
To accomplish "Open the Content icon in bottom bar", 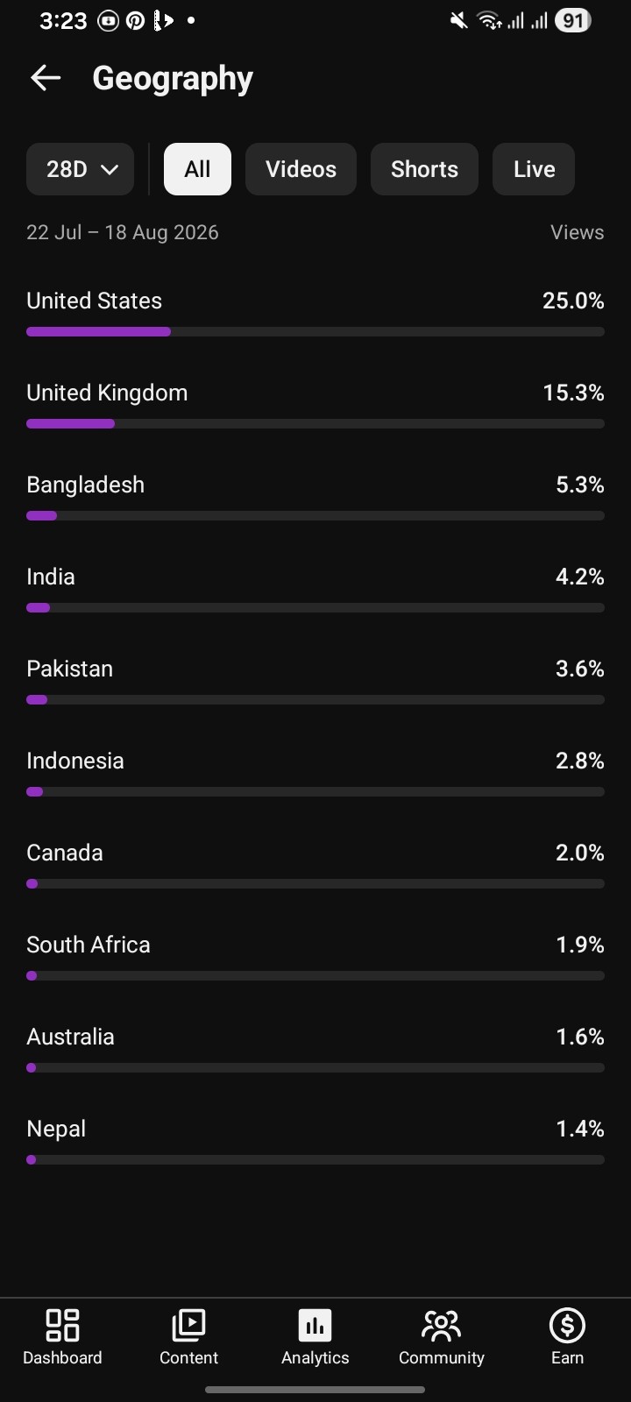I will click(x=188, y=1326).
